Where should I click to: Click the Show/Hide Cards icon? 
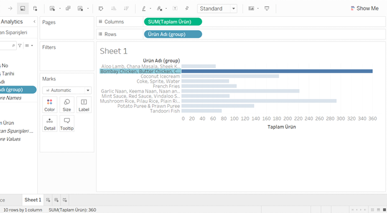[251, 8]
